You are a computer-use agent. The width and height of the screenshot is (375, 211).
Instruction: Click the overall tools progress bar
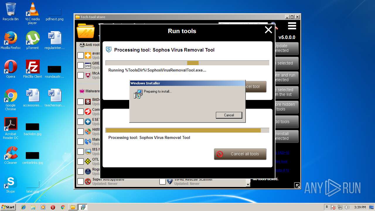(x=187, y=130)
